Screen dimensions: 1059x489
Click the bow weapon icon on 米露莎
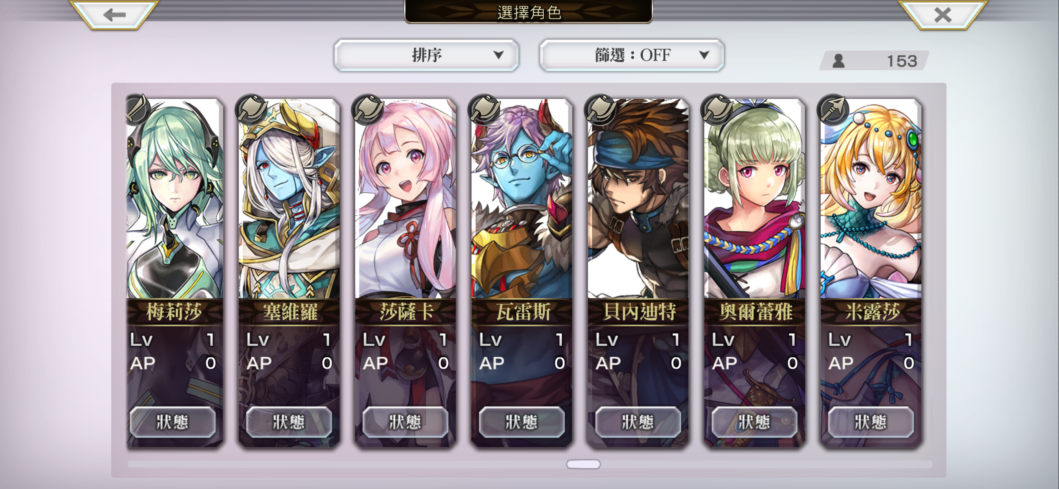833,110
